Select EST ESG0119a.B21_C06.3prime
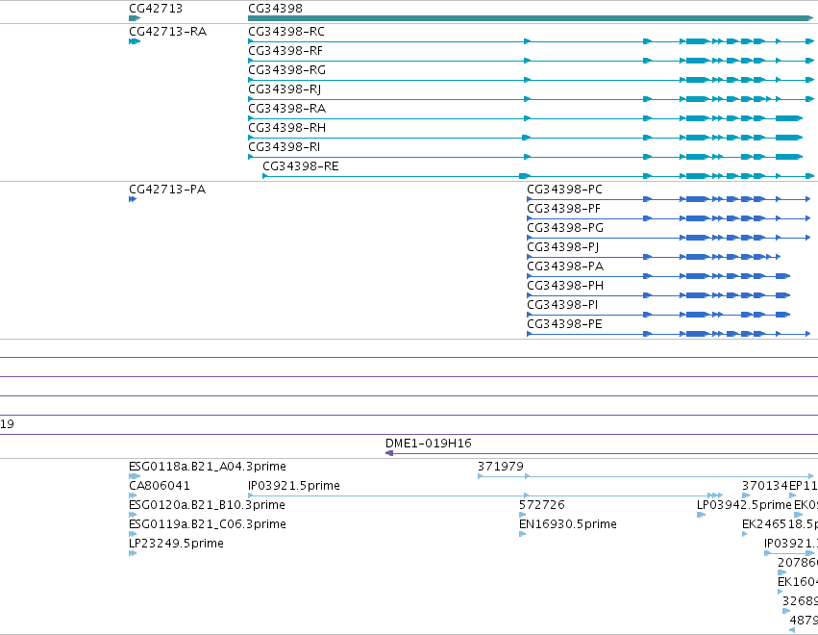Screen dimensions: 818x635 click(x=207, y=524)
